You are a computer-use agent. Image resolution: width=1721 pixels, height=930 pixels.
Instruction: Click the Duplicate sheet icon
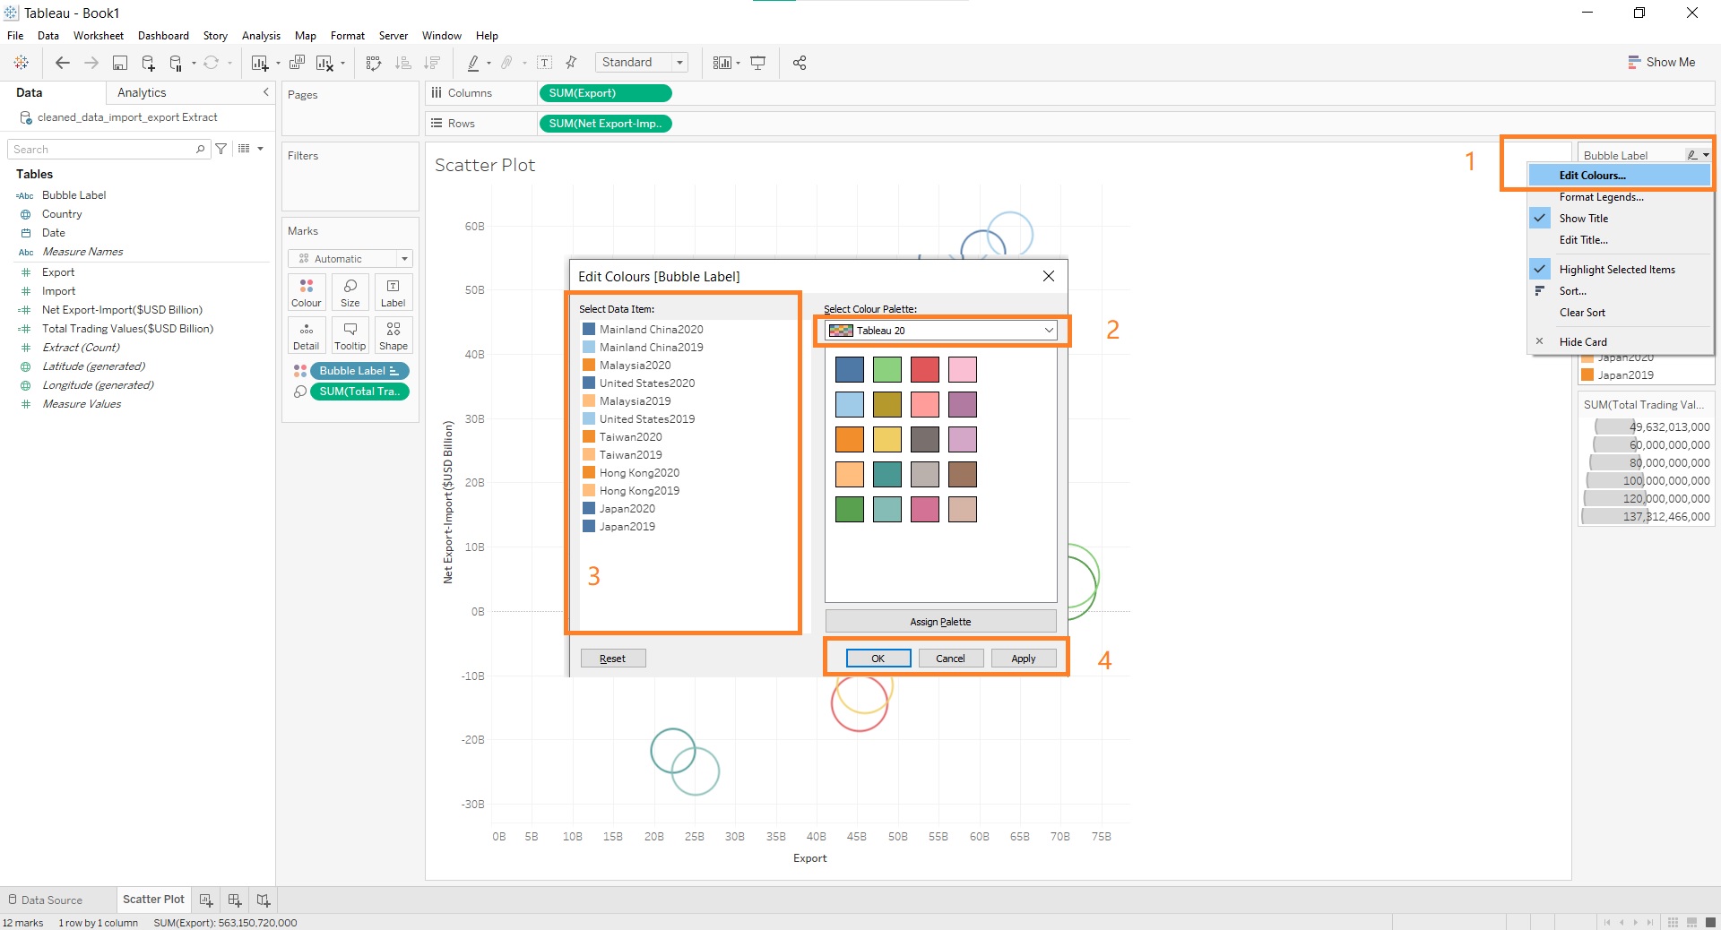point(297,63)
